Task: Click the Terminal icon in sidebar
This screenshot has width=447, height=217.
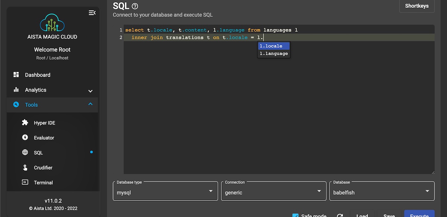Action: click(25, 182)
